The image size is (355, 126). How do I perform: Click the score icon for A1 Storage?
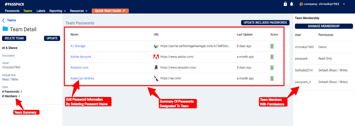click(272, 46)
